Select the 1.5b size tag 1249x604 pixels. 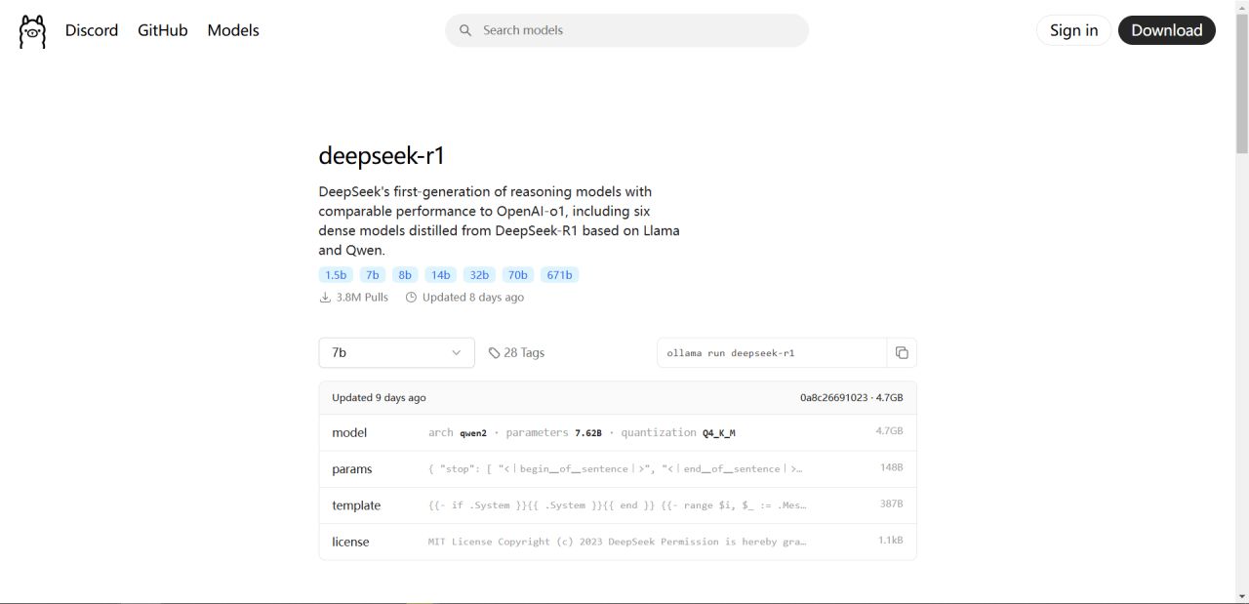[336, 275]
